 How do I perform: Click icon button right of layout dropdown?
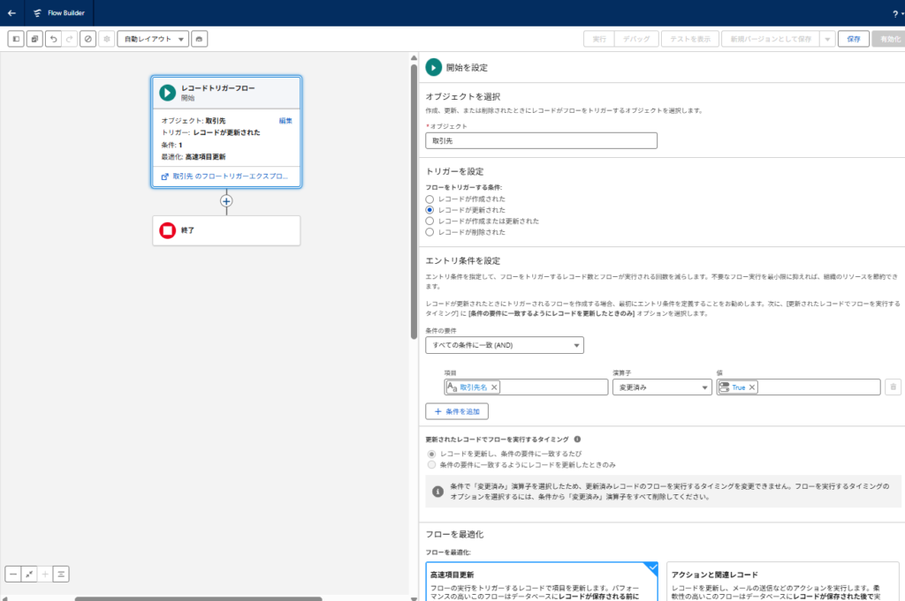click(199, 39)
